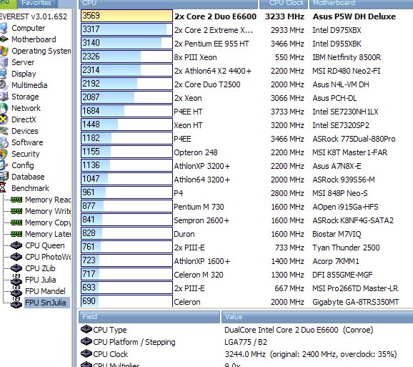Screen dimensions: 413x367
Task: Click the LGA775 / B2 value
Action: tap(246, 342)
